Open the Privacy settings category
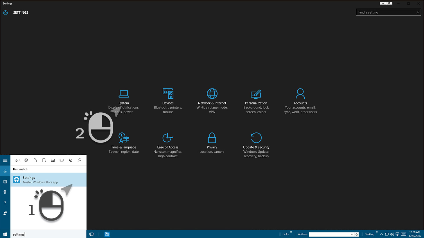The width and height of the screenshot is (424, 238). point(212,143)
